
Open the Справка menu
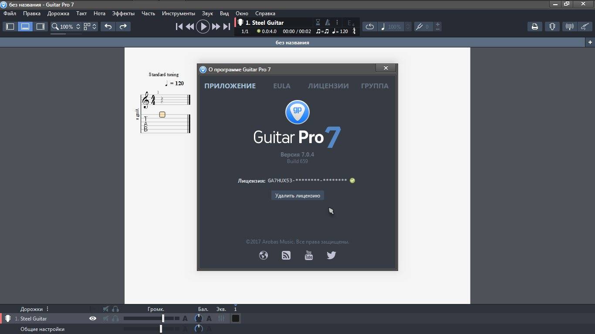click(265, 13)
